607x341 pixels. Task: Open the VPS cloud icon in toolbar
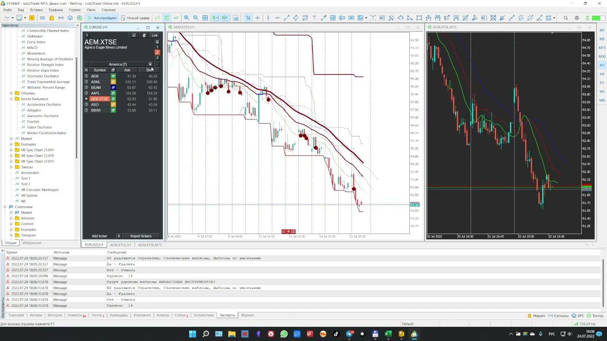point(70,18)
